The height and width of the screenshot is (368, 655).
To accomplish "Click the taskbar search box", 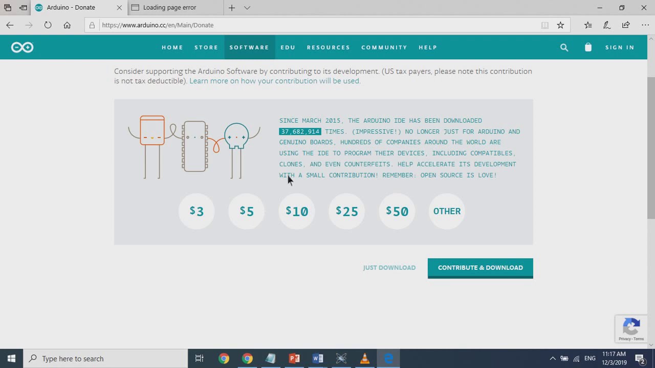I will [106, 358].
